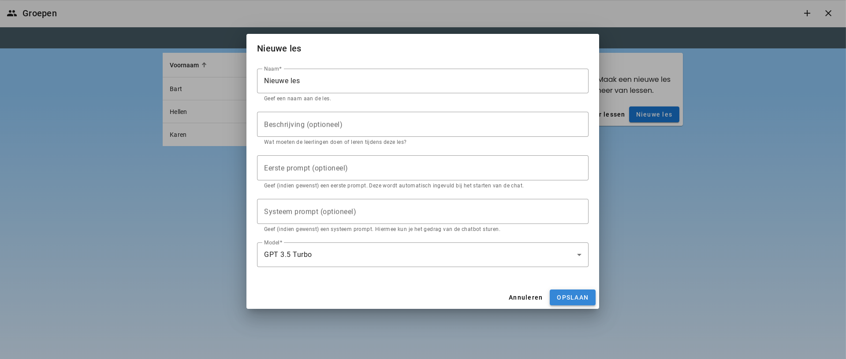
Task: Click the Groepen title text
Action: point(40,13)
